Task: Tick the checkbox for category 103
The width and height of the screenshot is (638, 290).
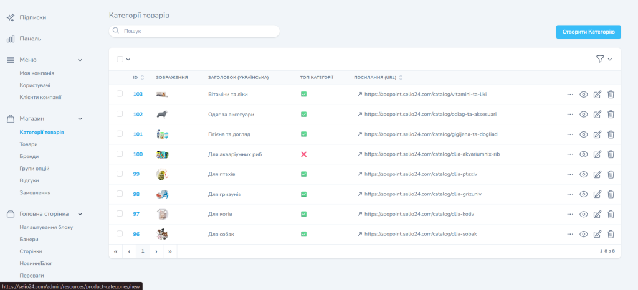Action: pos(120,95)
